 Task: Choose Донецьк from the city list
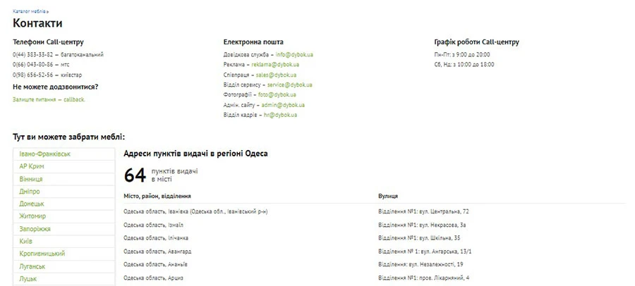[x=32, y=204]
